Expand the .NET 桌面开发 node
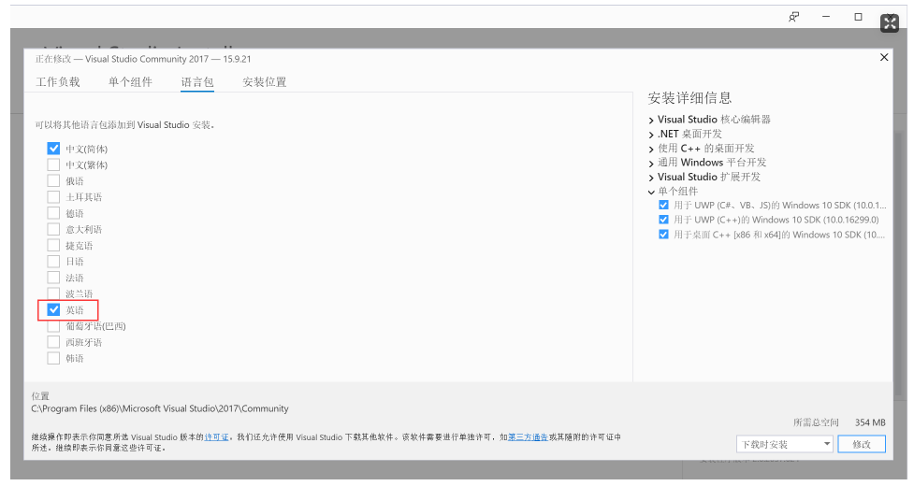 [x=651, y=135]
